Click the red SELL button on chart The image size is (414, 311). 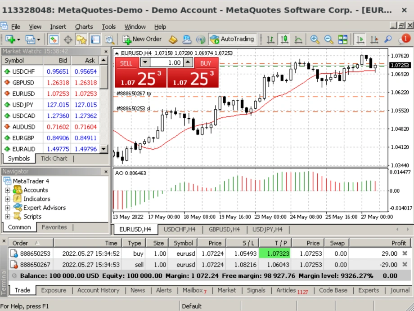pyautogui.click(x=126, y=63)
